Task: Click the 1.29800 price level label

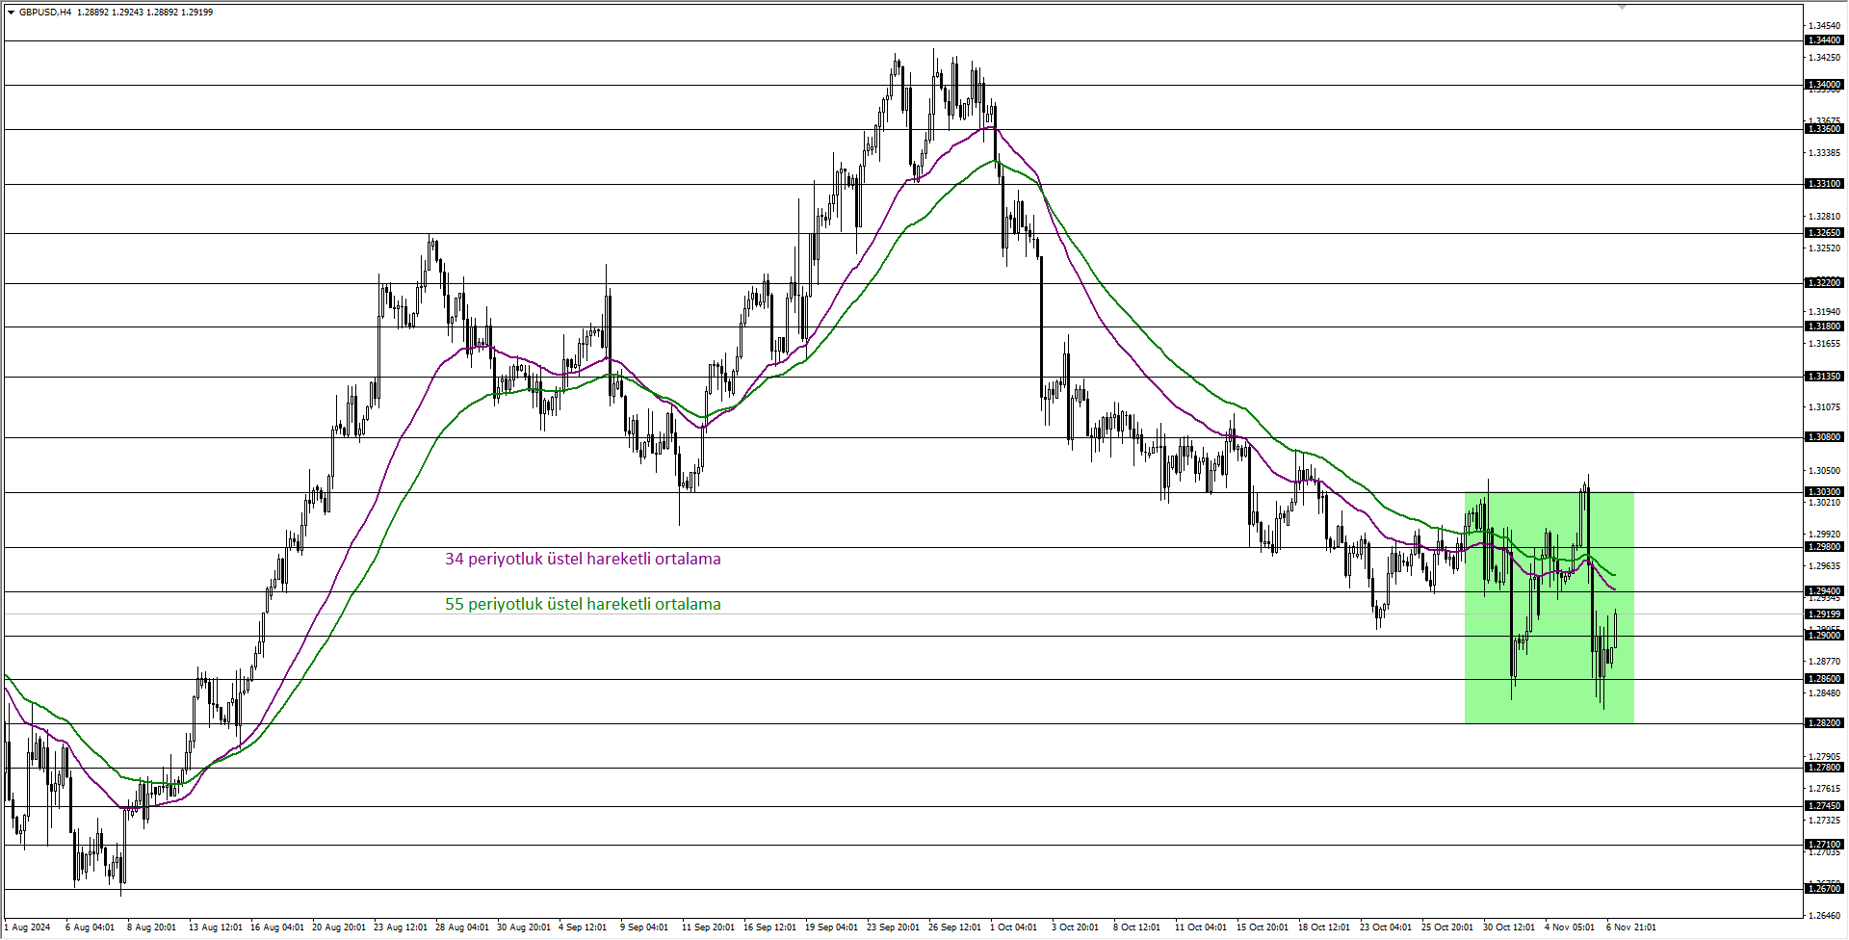Action: click(x=1824, y=547)
